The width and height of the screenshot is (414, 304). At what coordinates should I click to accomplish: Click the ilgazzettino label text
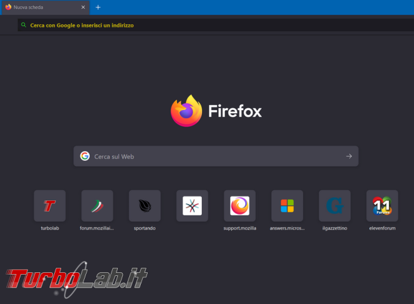(335, 228)
